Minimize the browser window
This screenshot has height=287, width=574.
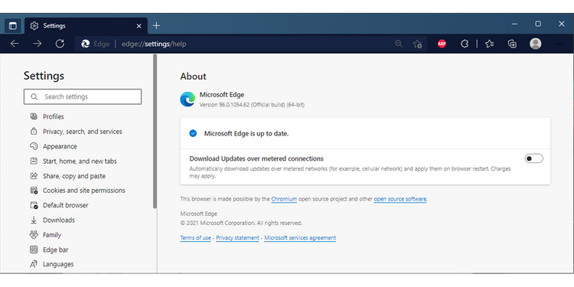point(515,24)
